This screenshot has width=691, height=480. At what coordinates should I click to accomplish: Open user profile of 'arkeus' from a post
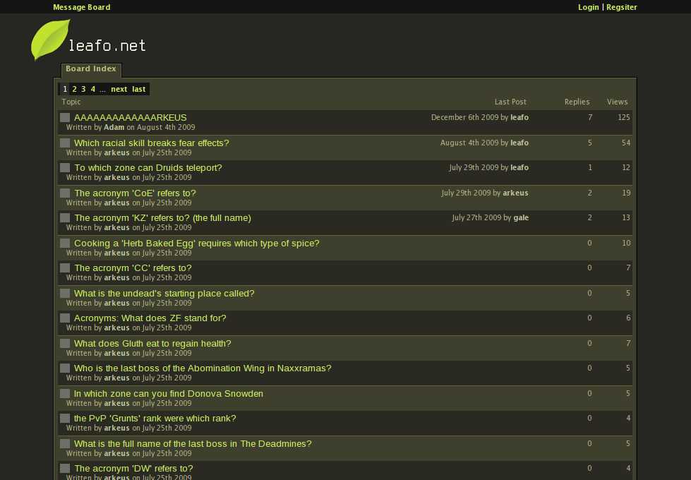click(116, 152)
